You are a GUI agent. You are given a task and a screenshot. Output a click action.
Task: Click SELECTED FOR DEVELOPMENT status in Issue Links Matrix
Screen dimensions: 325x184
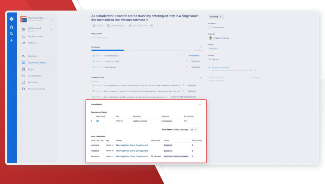(x=176, y=156)
